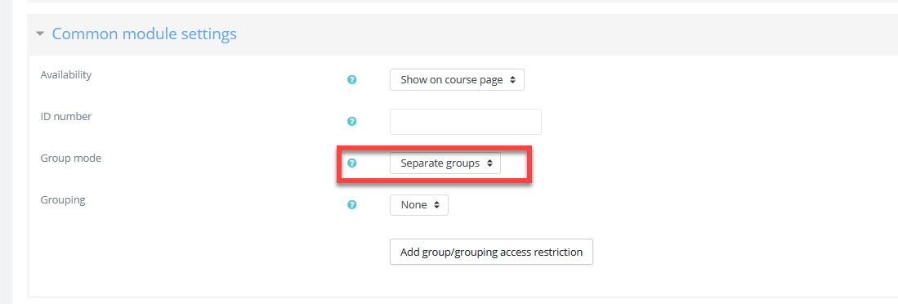Click the Availability field label
Image resolution: width=898 pixels, height=304 pixels.
[x=66, y=75]
